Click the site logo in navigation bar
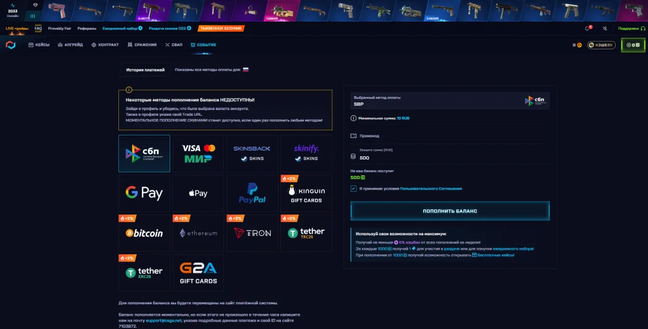This screenshot has height=329, width=648. (x=11, y=45)
